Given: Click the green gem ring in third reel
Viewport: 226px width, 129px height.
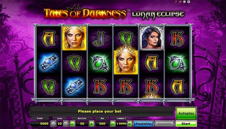Looking at the screenshot, I should pos(100,63).
